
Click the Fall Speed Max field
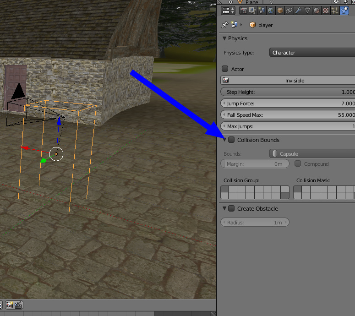(x=288, y=115)
